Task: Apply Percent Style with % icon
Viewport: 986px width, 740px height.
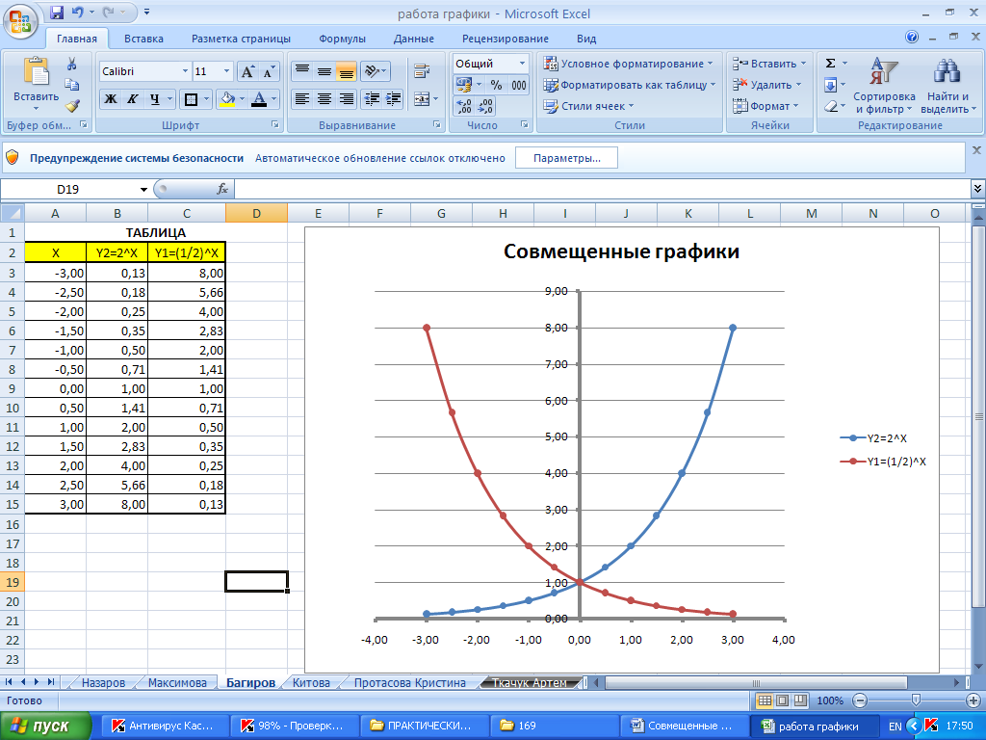Action: pos(496,85)
